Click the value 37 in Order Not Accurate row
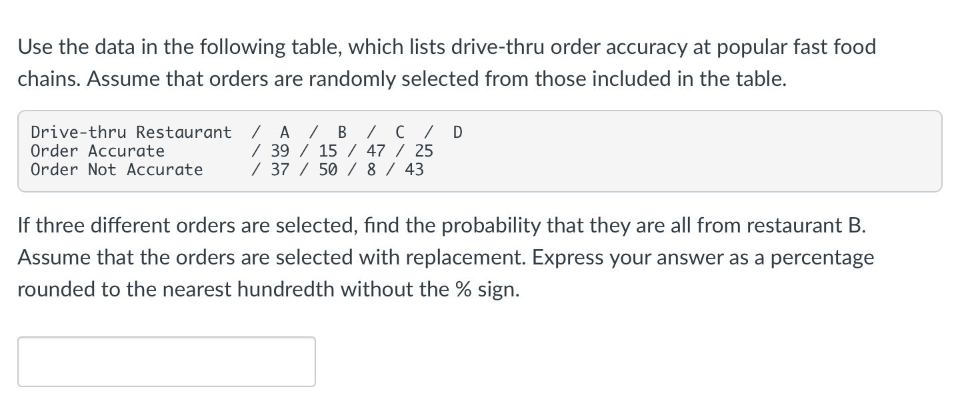Image resolution: width=962 pixels, height=395 pixels. tap(281, 169)
